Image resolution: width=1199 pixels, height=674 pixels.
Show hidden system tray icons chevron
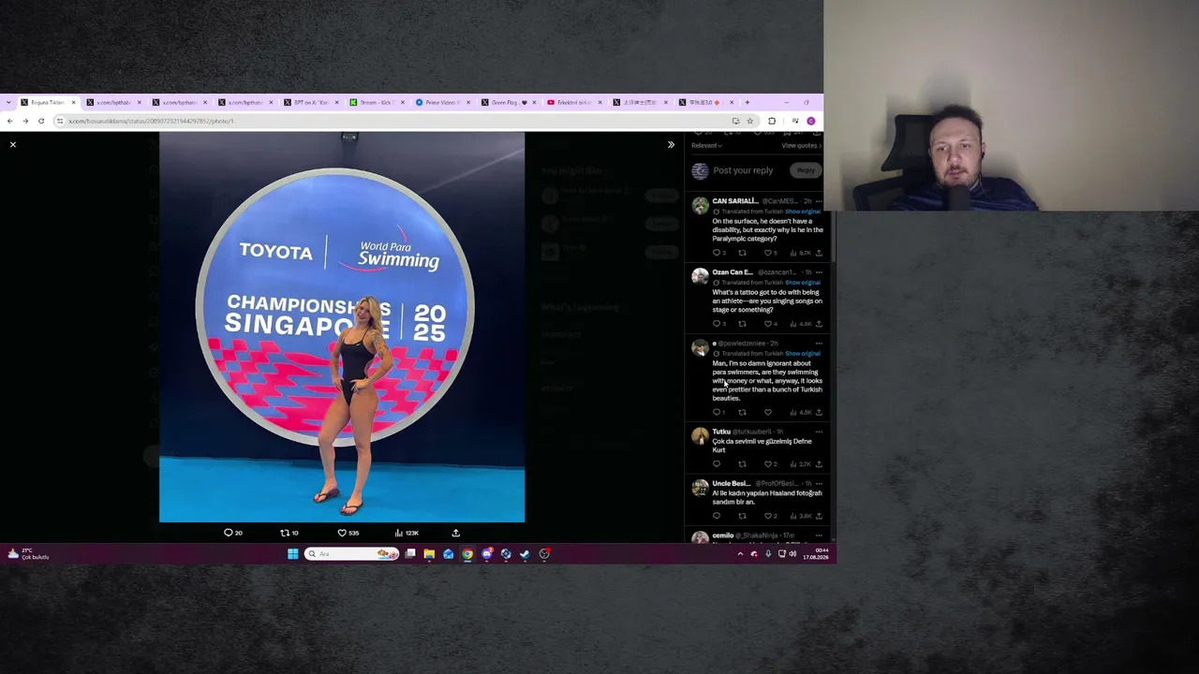point(740,554)
